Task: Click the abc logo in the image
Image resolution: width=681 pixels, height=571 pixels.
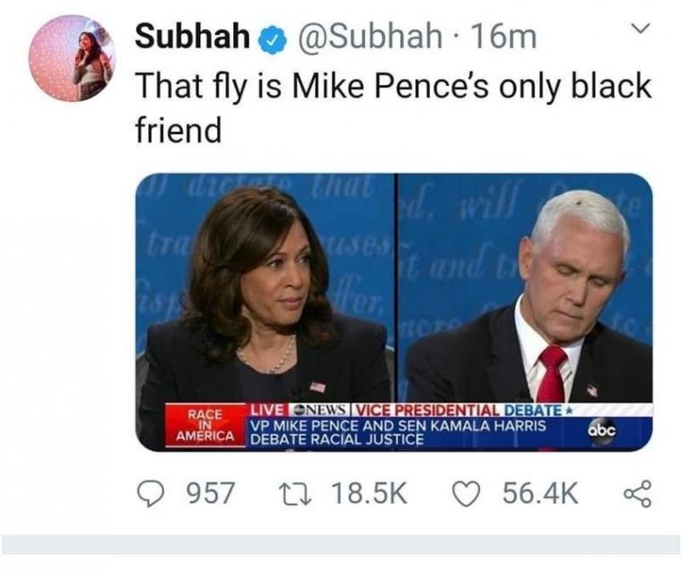Action: point(603,431)
